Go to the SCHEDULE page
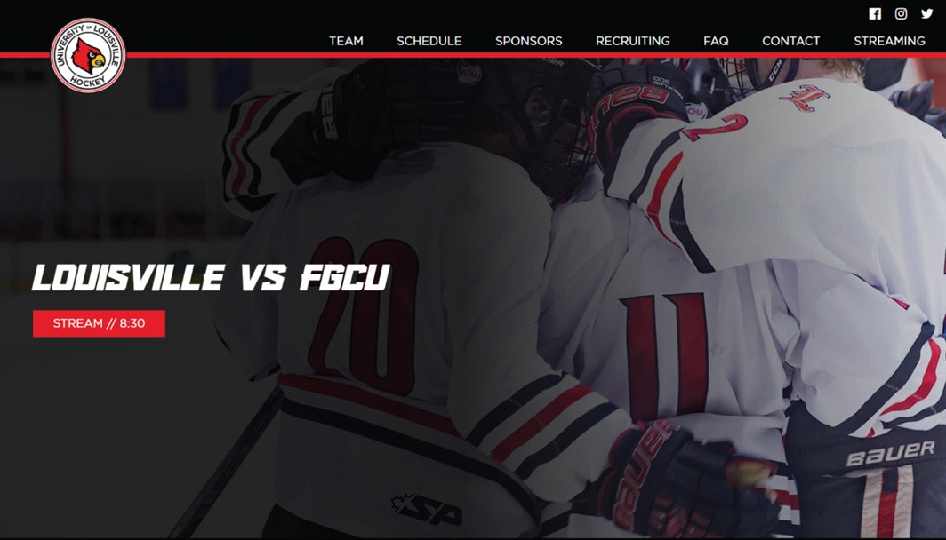This screenshot has height=540, width=946. pyautogui.click(x=429, y=41)
